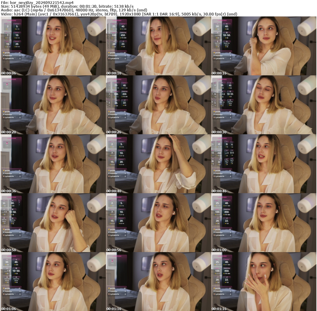Click СуРОВОСТЬ in the tipper list

[x=219, y=59]
